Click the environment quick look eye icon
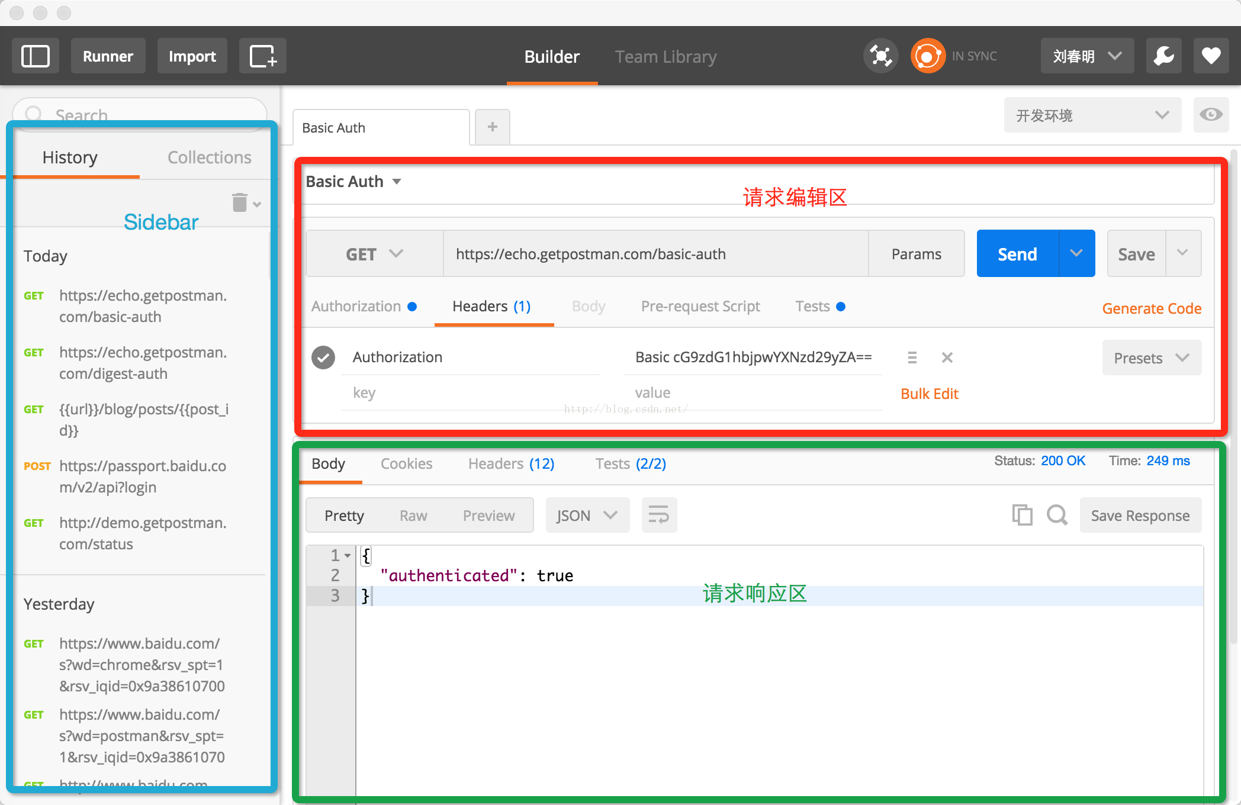The height and width of the screenshot is (805, 1241). point(1211,115)
